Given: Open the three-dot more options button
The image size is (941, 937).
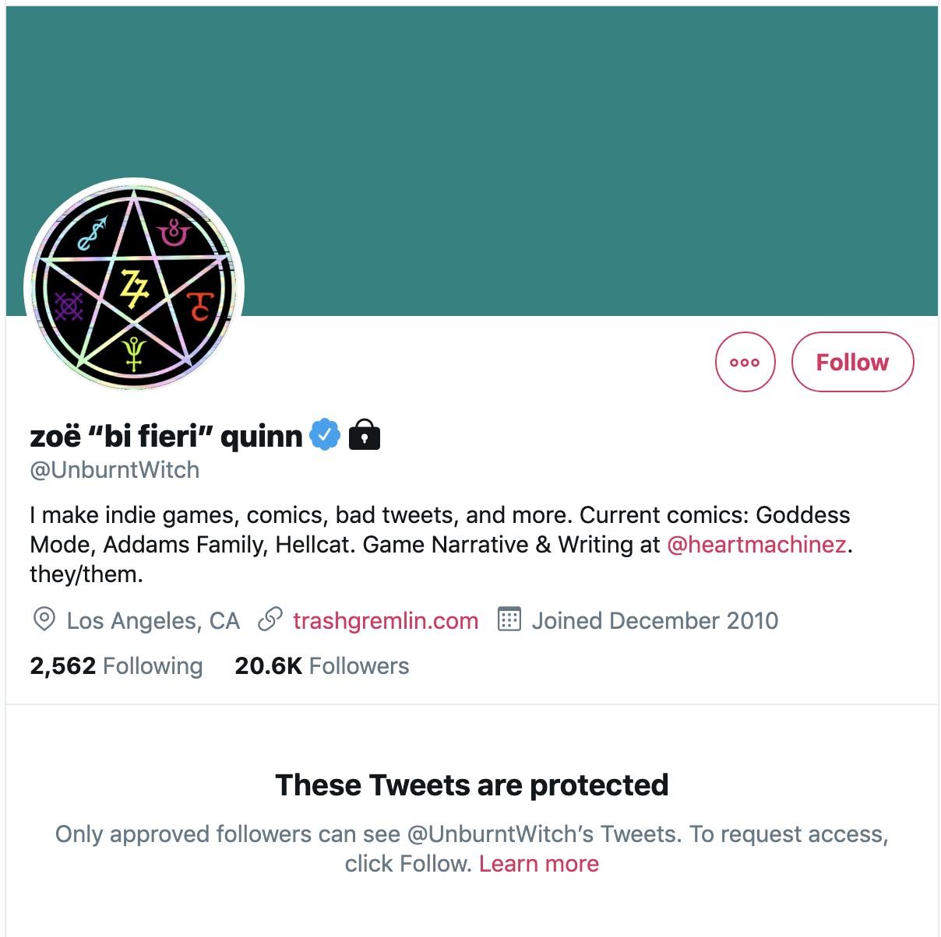Looking at the screenshot, I should [745, 362].
